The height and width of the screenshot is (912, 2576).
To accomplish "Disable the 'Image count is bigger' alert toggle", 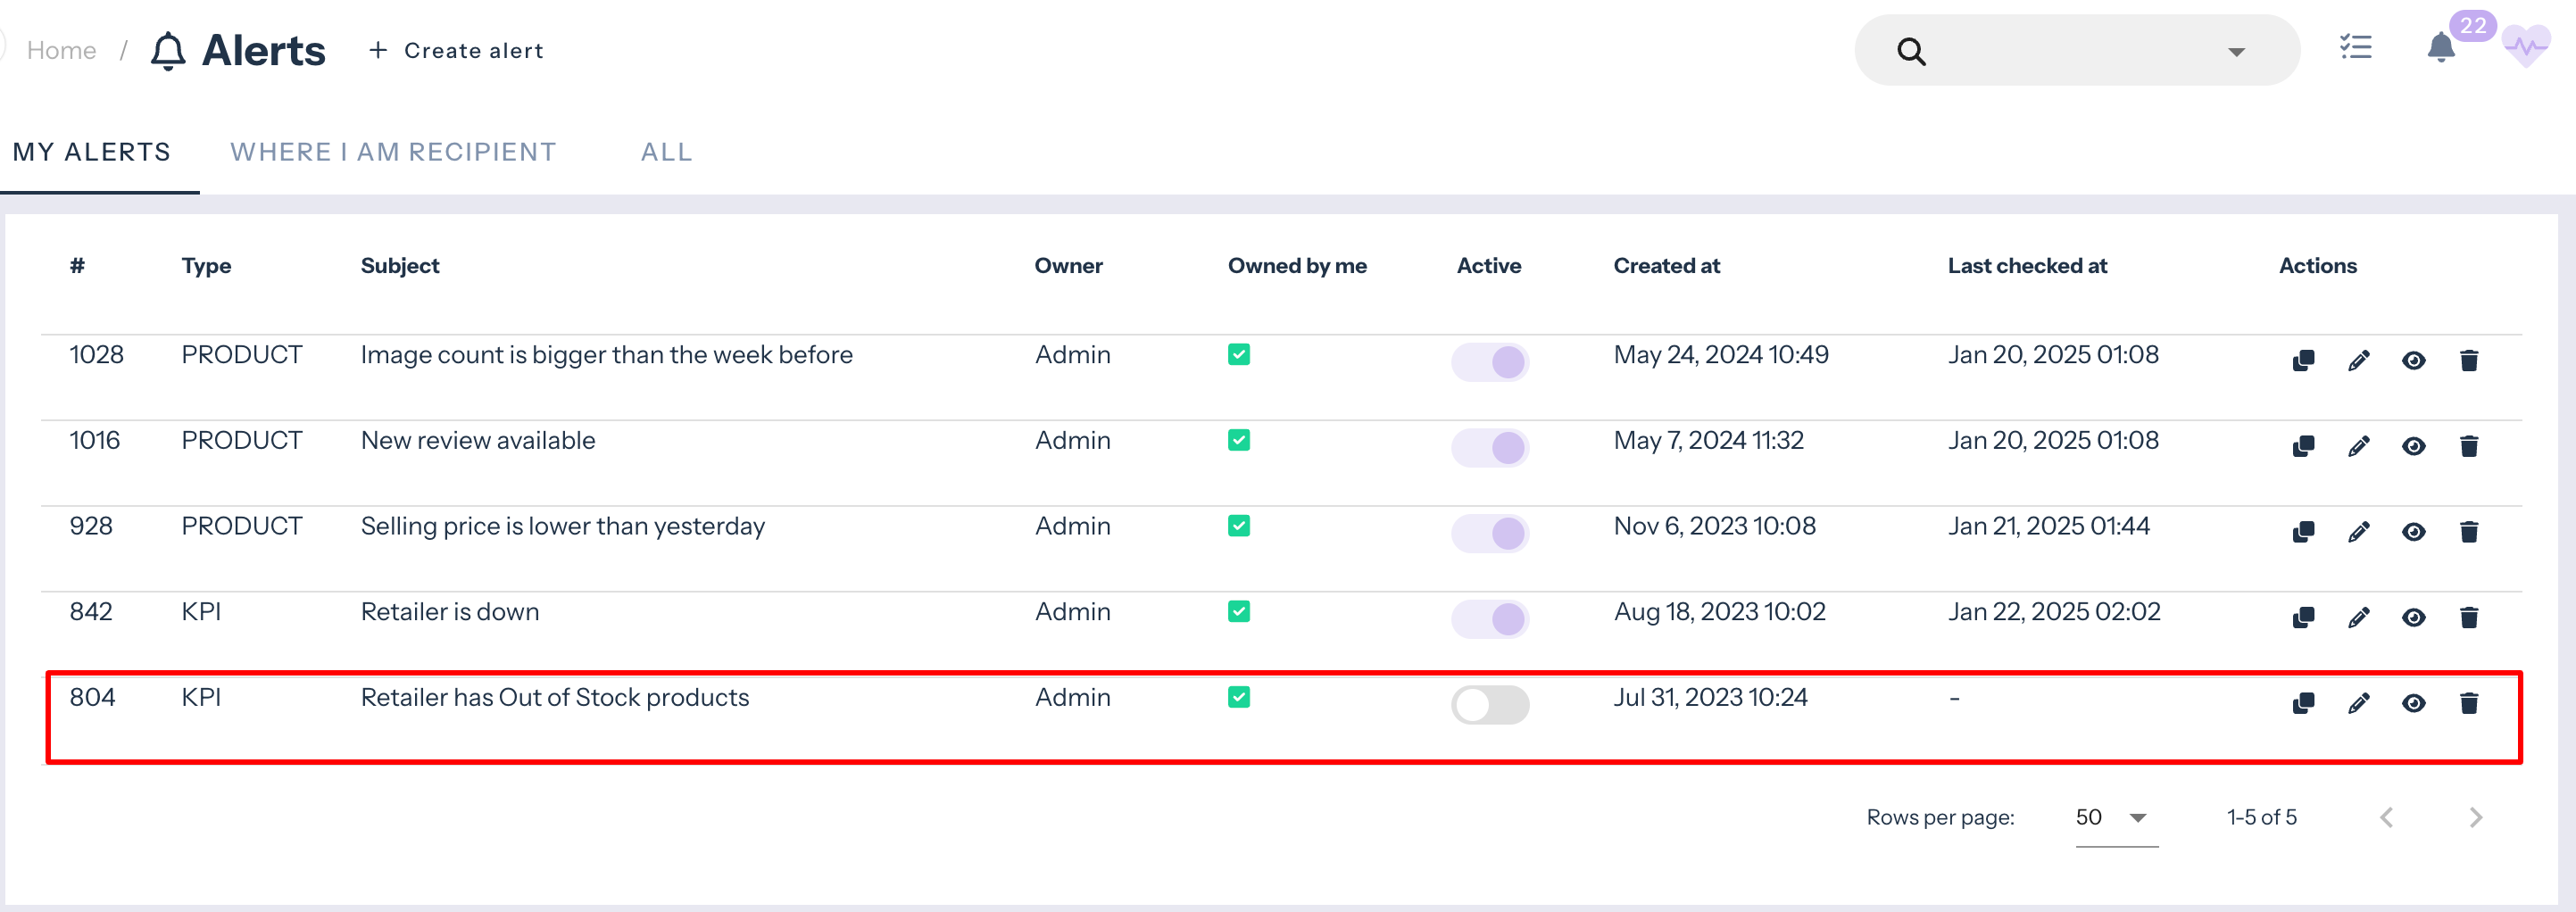I will 1489,362.
